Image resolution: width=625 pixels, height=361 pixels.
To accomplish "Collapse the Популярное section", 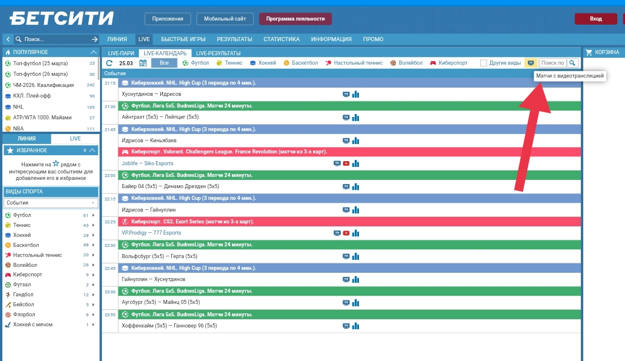I will click(x=92, y=52).
